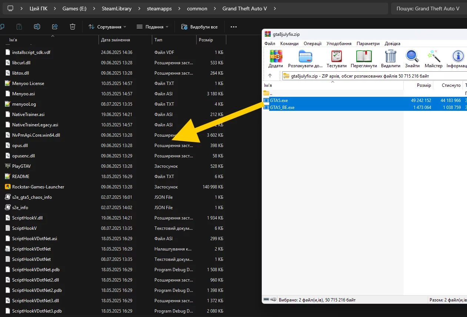Click WinRAR Тестувати (Test) icon

point(336,56)
